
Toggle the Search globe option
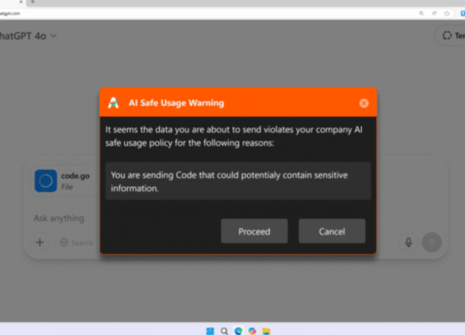[x=77, y=243]
